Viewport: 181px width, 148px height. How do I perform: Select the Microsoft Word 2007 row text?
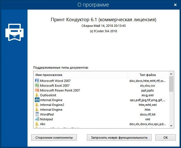(55, 81)
